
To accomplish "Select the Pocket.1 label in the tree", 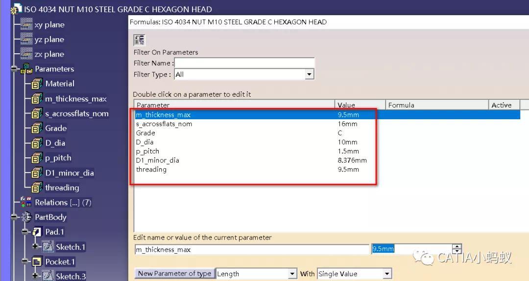I will (60, 261).
